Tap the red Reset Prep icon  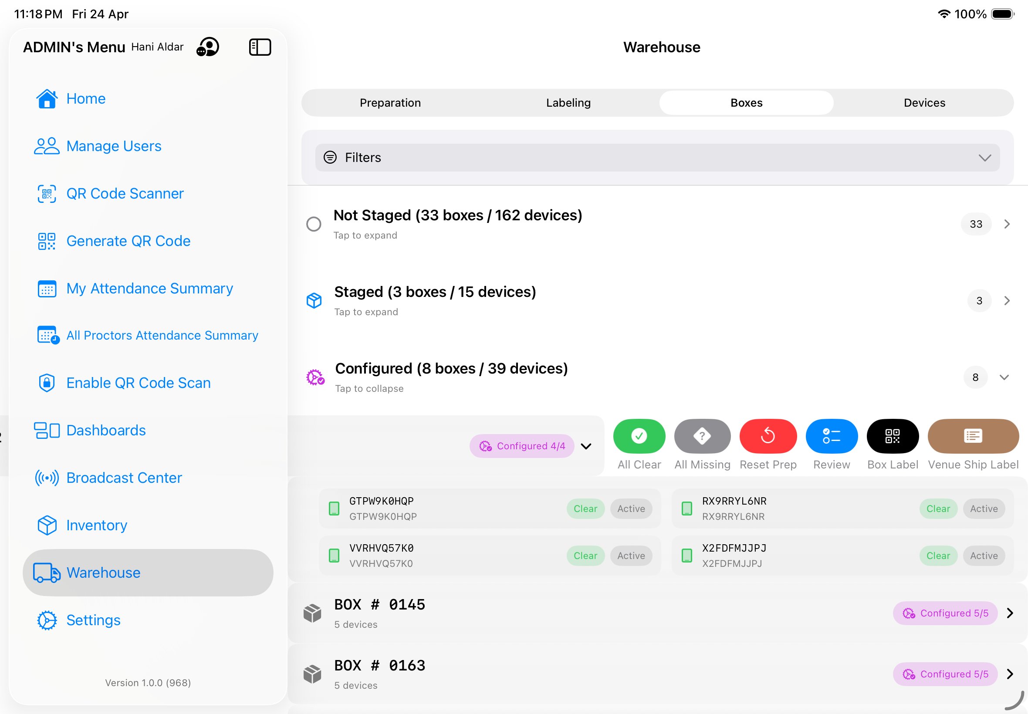click(768, 436)
